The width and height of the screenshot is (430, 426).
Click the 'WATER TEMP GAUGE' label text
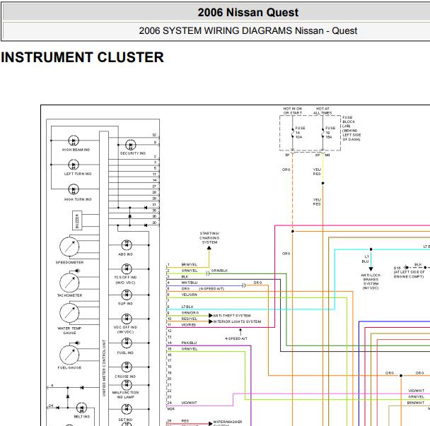click(69, 331)
